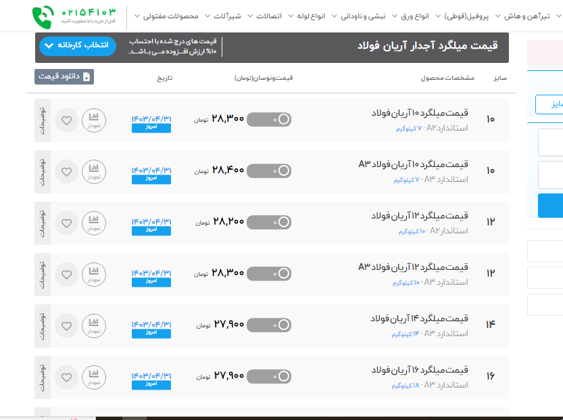Open link قیمت میلگرد 12 آریان فولاد A3
The width and height of the screenshot is (563, 420).
point(413,267)
